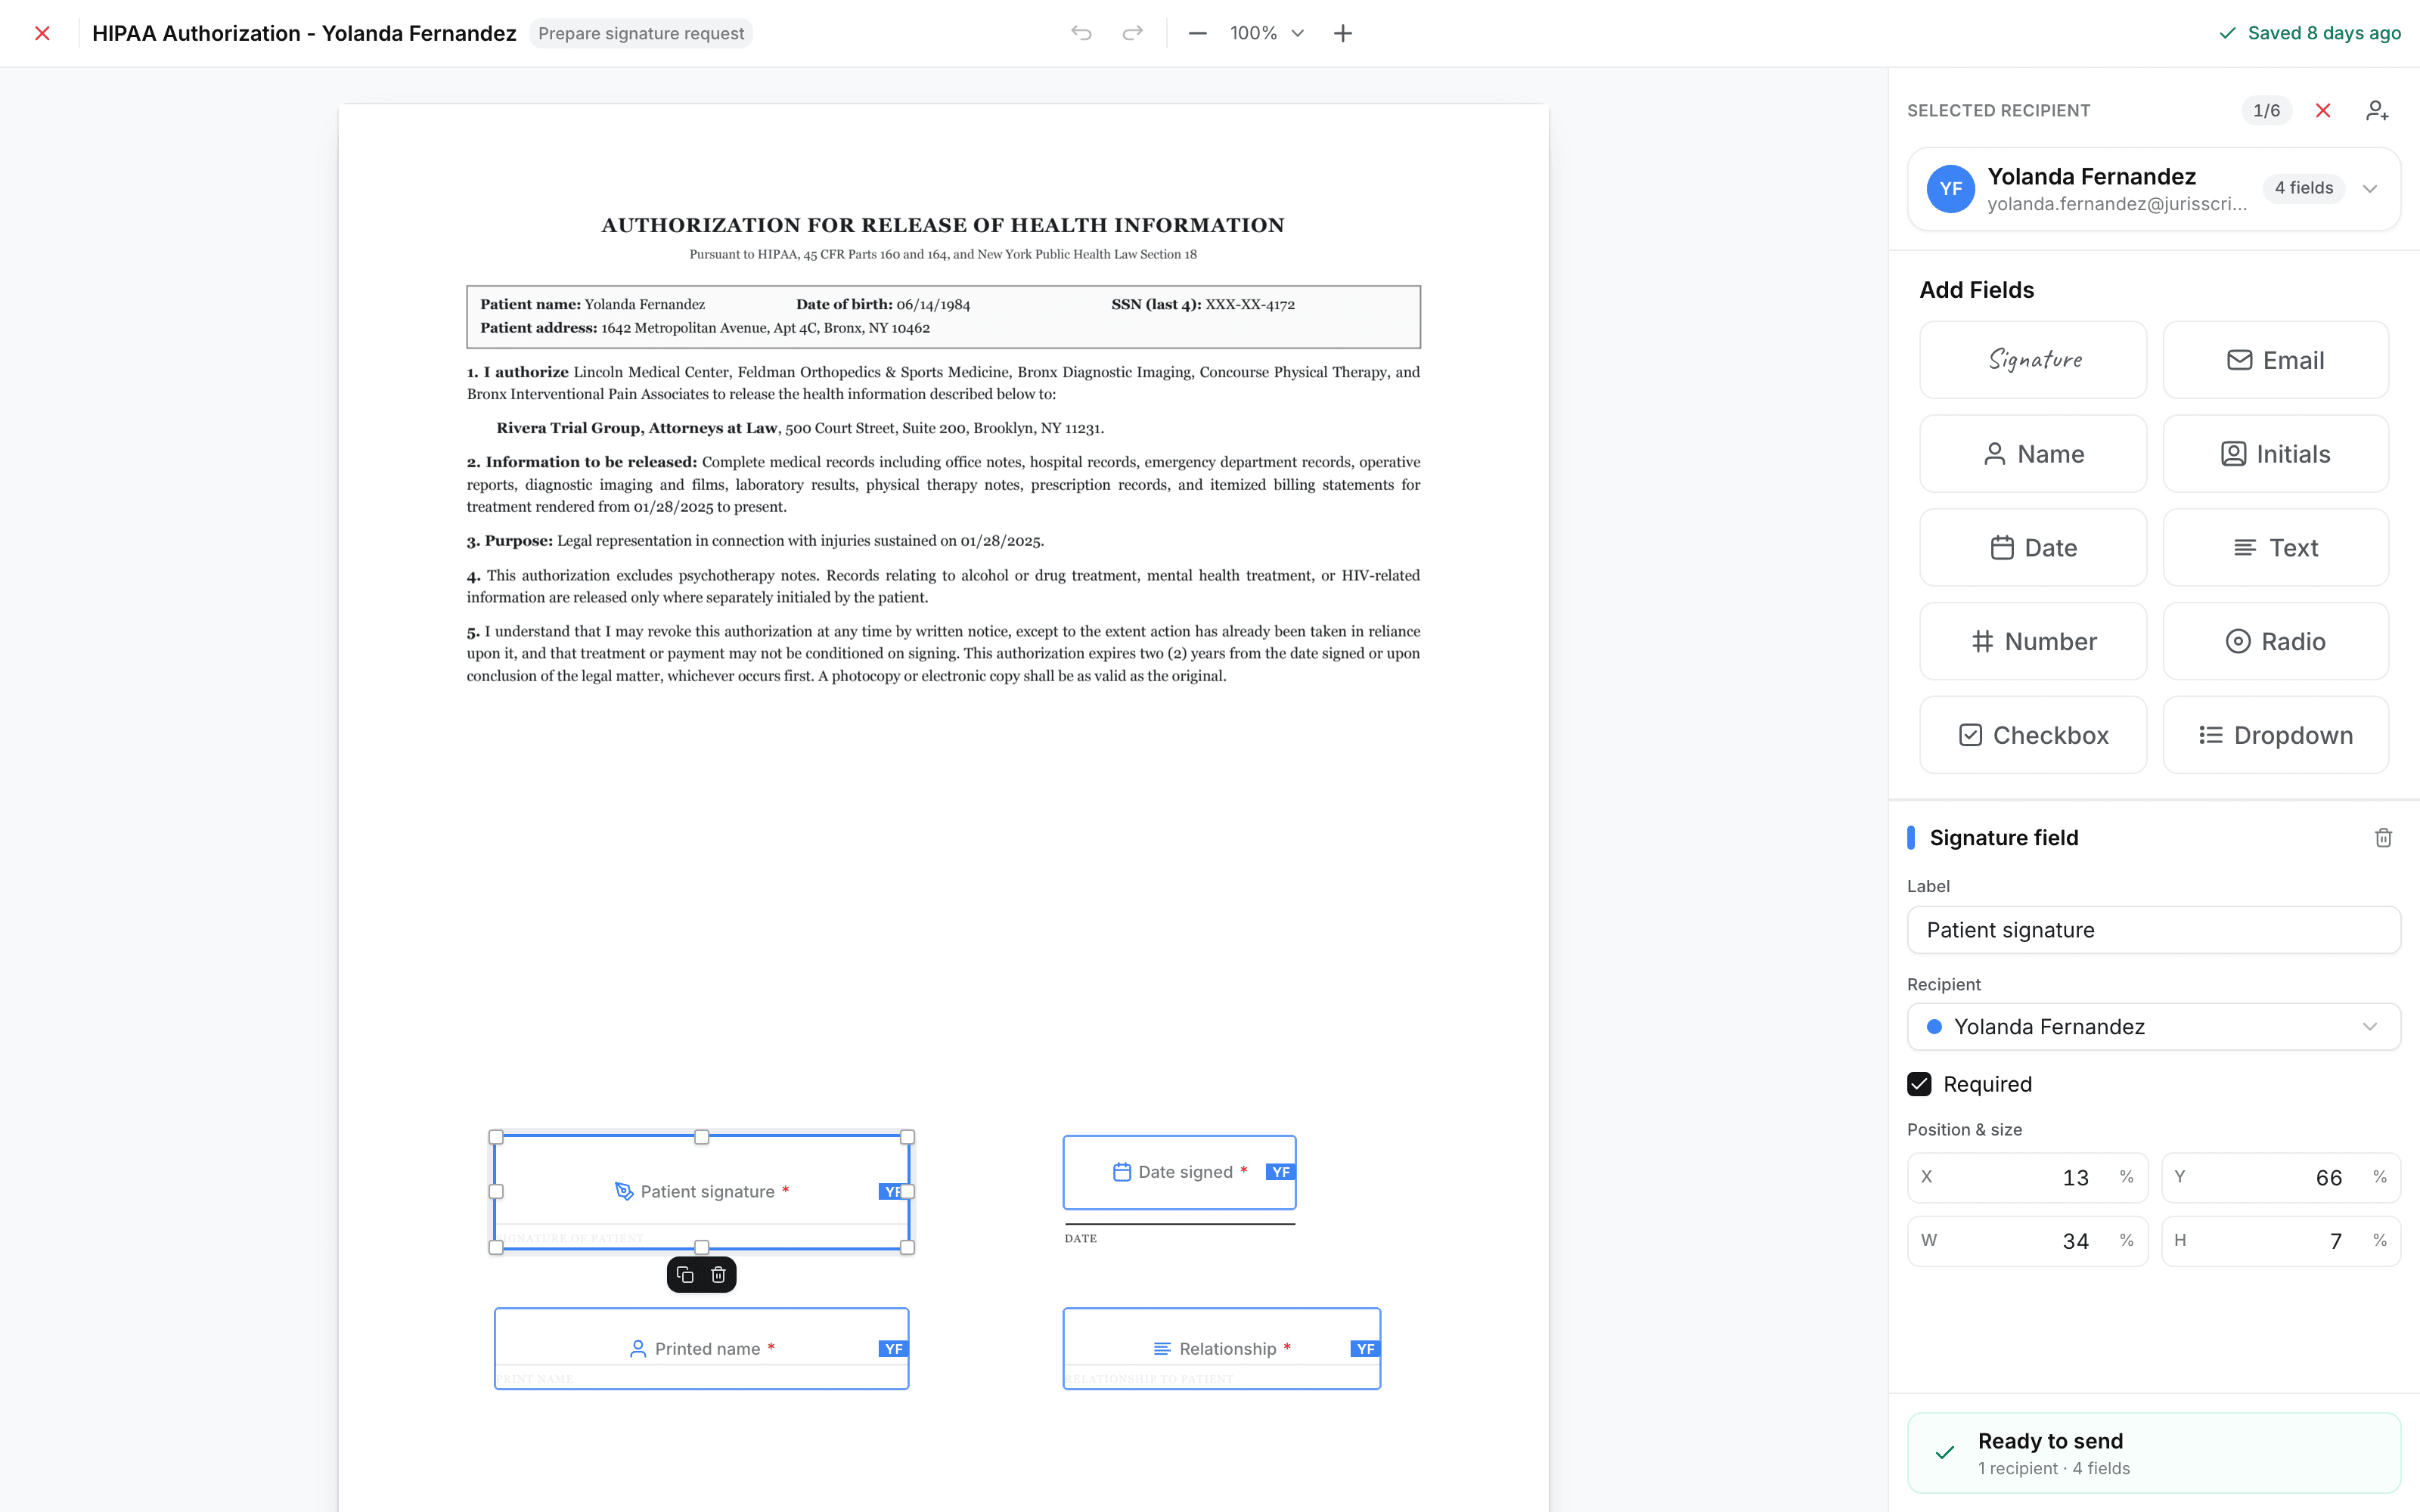2420x1512 pixels.
Task: Add a Number field
Action: (x=2033, y=641)
